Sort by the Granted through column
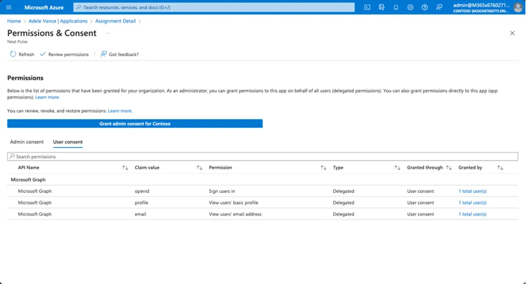 tap(449, 168)
